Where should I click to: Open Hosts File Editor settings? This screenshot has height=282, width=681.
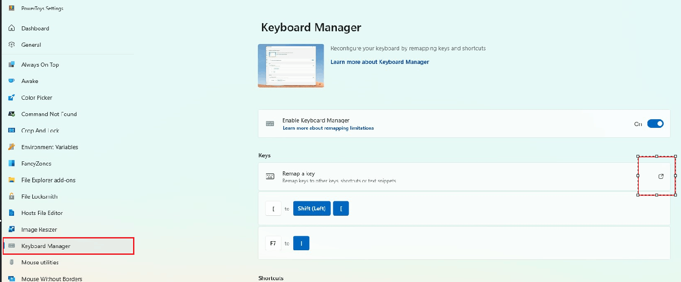point(42,213)
